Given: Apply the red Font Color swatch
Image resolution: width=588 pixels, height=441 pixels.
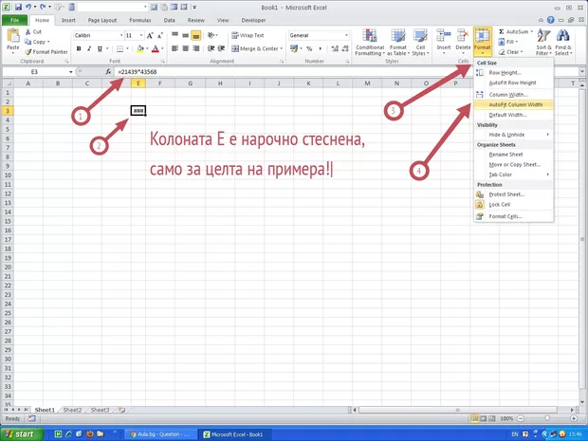Looking at the screenshot, I should (156, 48).
